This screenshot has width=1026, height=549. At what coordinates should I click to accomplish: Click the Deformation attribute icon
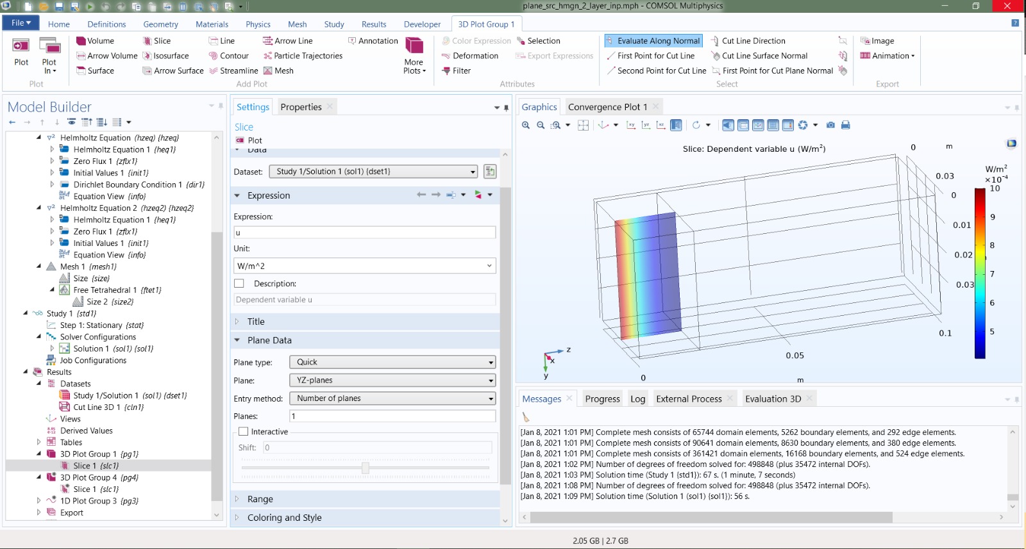point(446,56)
